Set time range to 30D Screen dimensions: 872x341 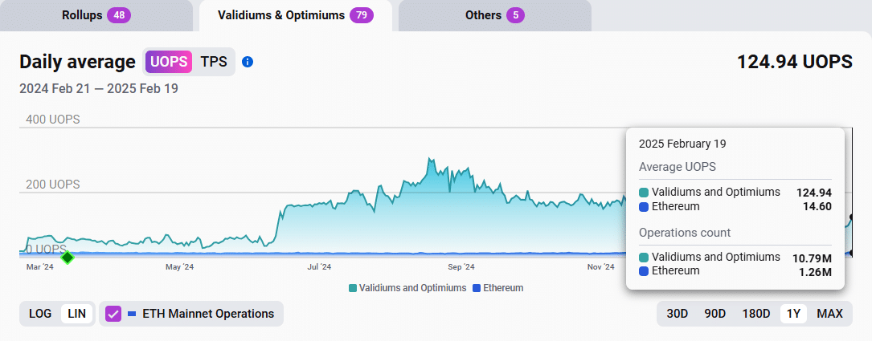point(678,314)
